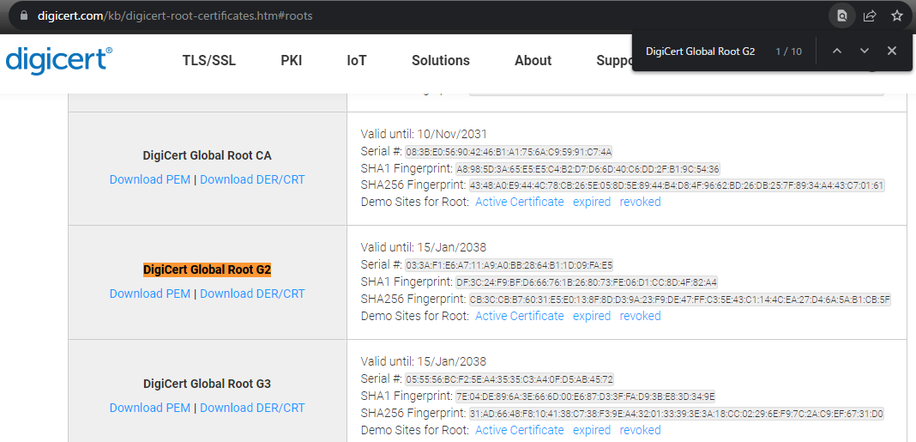This screenshot has height=442, width=916.
Task: Click the browser address bar URL
Action: pos(175,15)
